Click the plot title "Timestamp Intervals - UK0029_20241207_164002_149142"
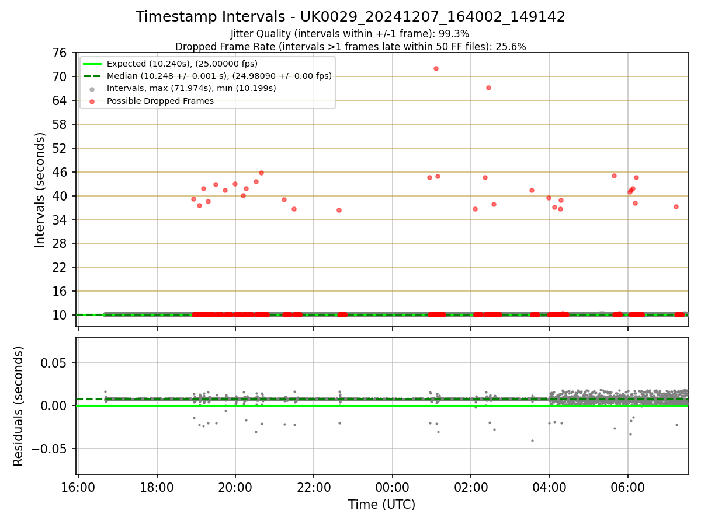This screenshot has width=701, height=525. pos(350,17)
